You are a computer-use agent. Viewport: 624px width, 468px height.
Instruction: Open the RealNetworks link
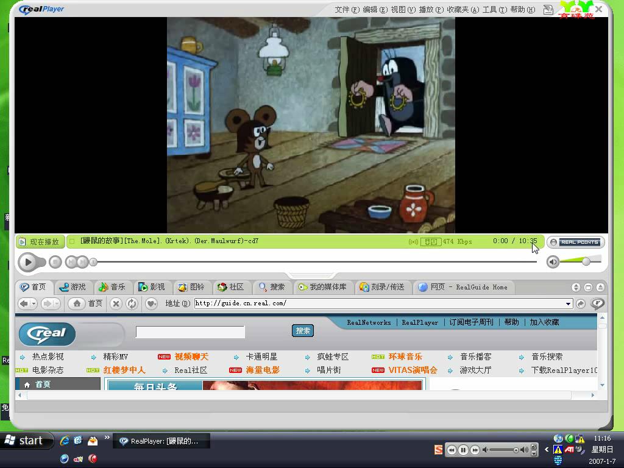(369, 322)
